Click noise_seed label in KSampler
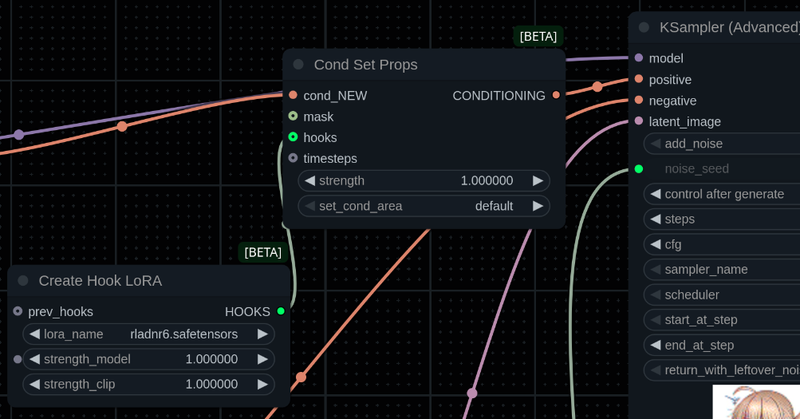The image size is (800, 419). [696, 169]
